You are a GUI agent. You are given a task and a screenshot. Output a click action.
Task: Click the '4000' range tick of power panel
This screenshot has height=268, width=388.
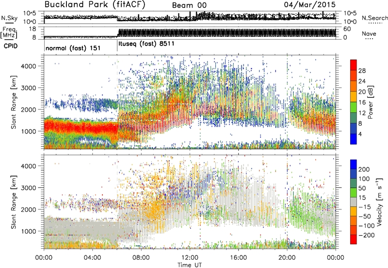pos(28,66)
